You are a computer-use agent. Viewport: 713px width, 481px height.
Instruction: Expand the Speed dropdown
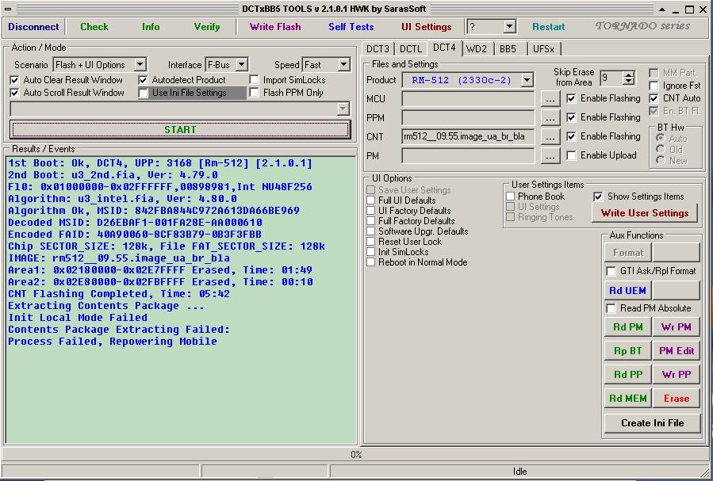(x=344, y=64)
